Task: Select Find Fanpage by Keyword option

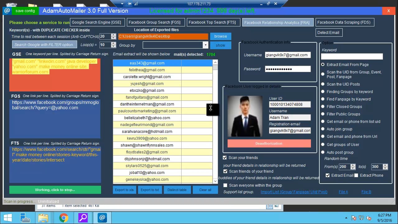Action: [323, 99]
